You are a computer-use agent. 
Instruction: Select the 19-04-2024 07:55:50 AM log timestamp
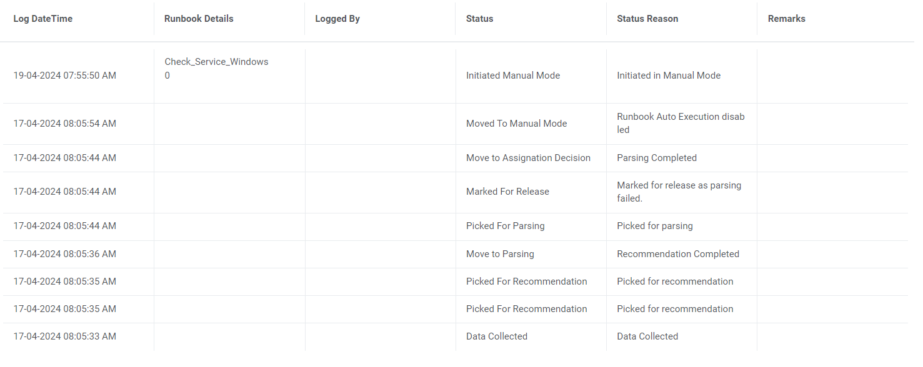tap(65, 76)
